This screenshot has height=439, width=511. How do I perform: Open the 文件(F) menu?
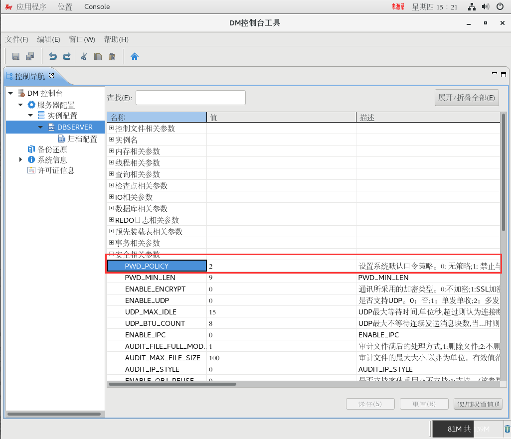pyautogui.click(x=16, y=39)
